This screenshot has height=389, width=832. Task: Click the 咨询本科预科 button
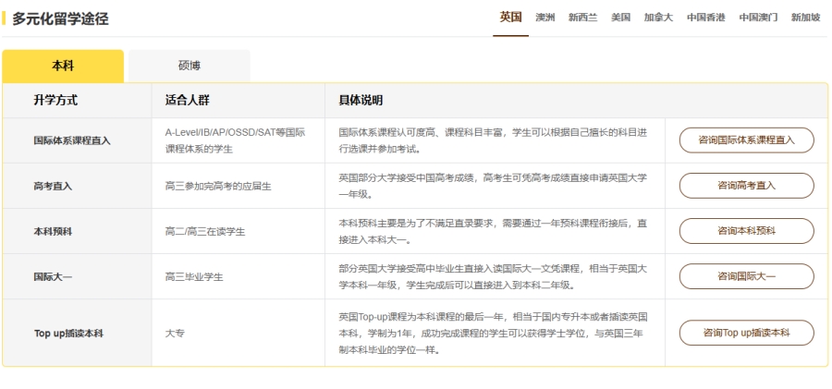pyautogui.click(x=746, y=231)
